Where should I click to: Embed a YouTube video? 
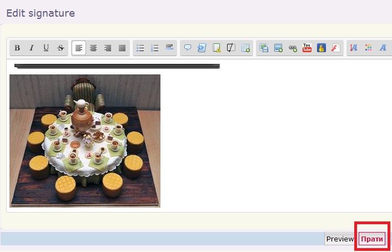307,48
